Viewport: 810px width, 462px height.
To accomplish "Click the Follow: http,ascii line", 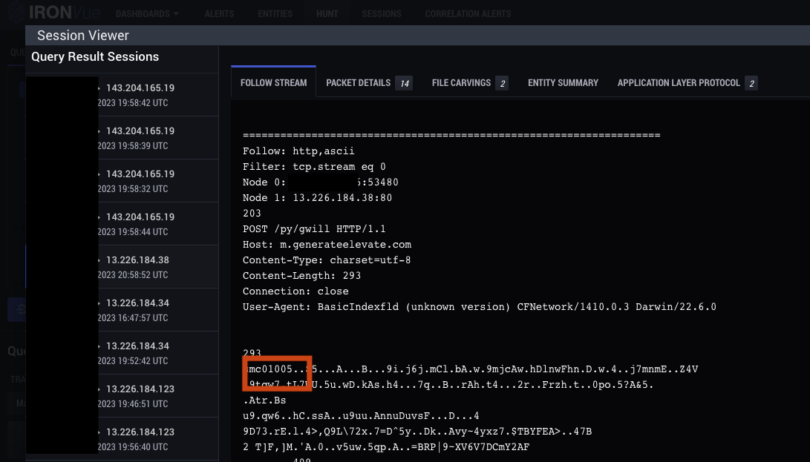I will coord(298,151).
